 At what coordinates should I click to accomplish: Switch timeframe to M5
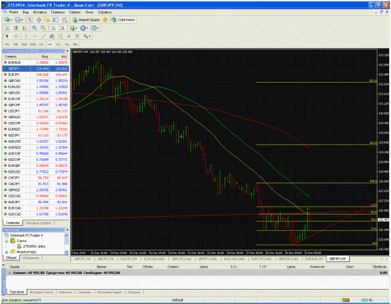click(16, 44)
